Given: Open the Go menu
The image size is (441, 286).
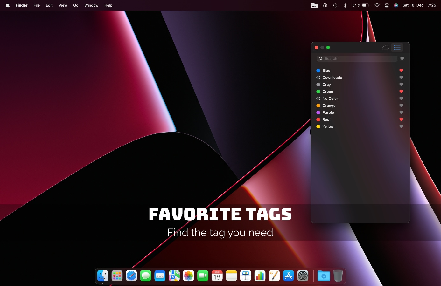Looking at the screenshot, I should [x=76, y=5].
